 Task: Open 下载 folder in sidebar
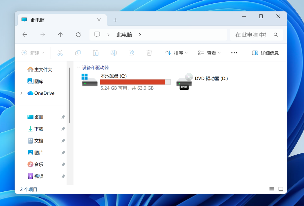point(35,129)
